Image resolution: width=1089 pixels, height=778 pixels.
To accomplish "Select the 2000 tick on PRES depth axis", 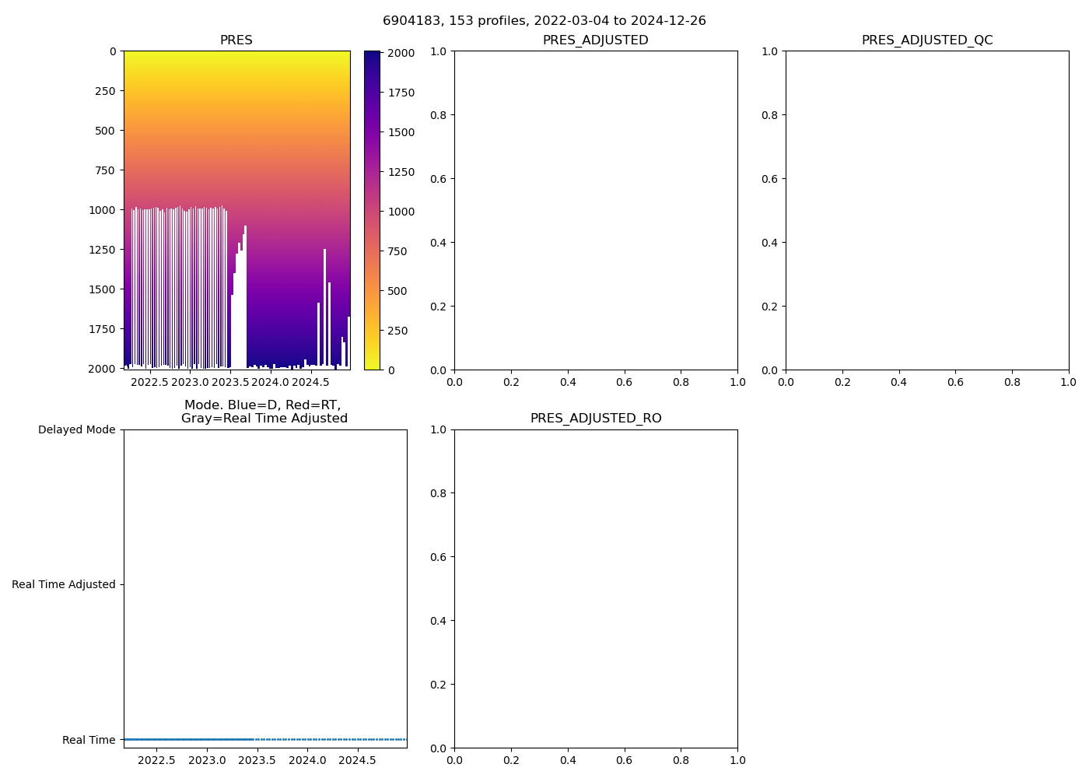I will (x=102, y=369).
